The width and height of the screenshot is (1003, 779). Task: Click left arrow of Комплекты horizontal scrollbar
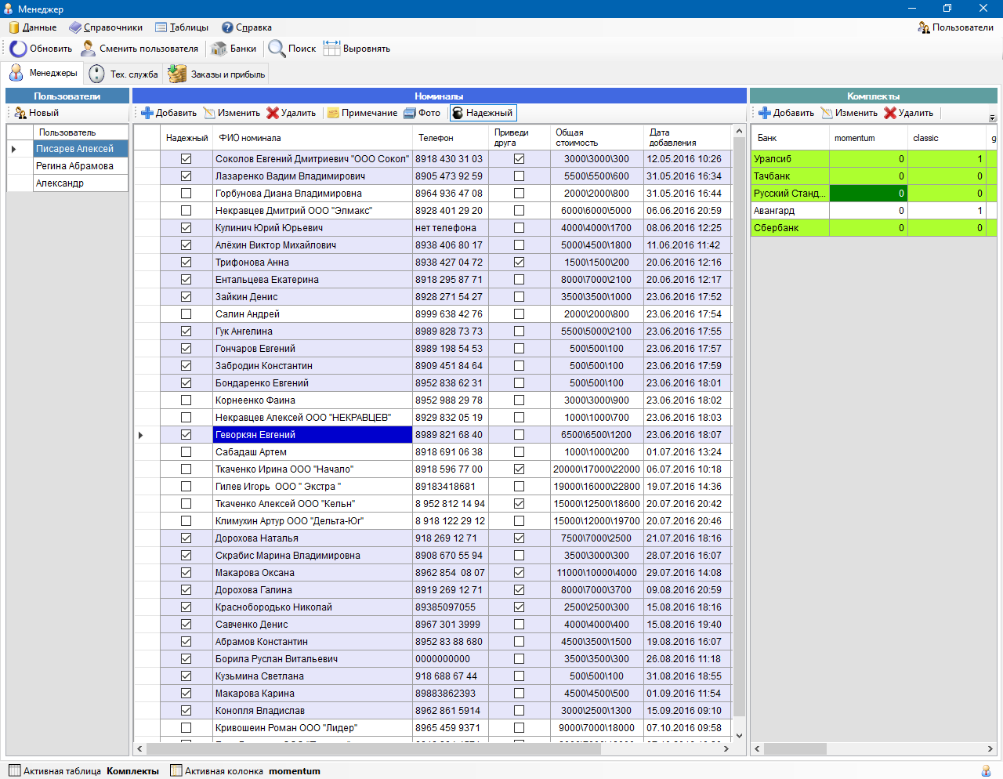click(757, 749)
